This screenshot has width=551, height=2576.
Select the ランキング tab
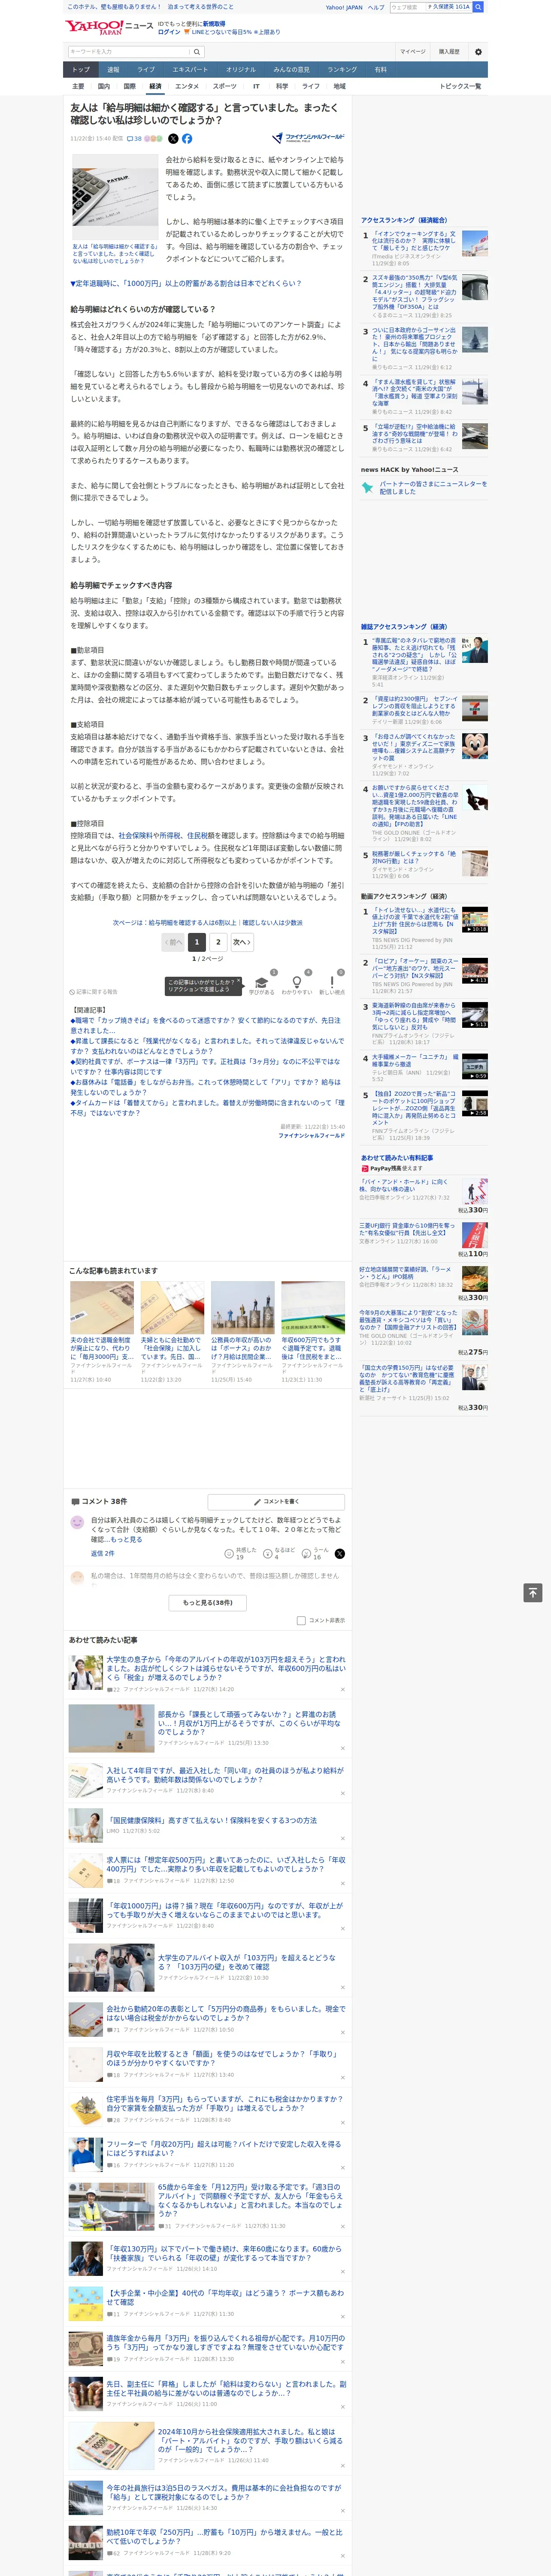[x=342, y=70]
